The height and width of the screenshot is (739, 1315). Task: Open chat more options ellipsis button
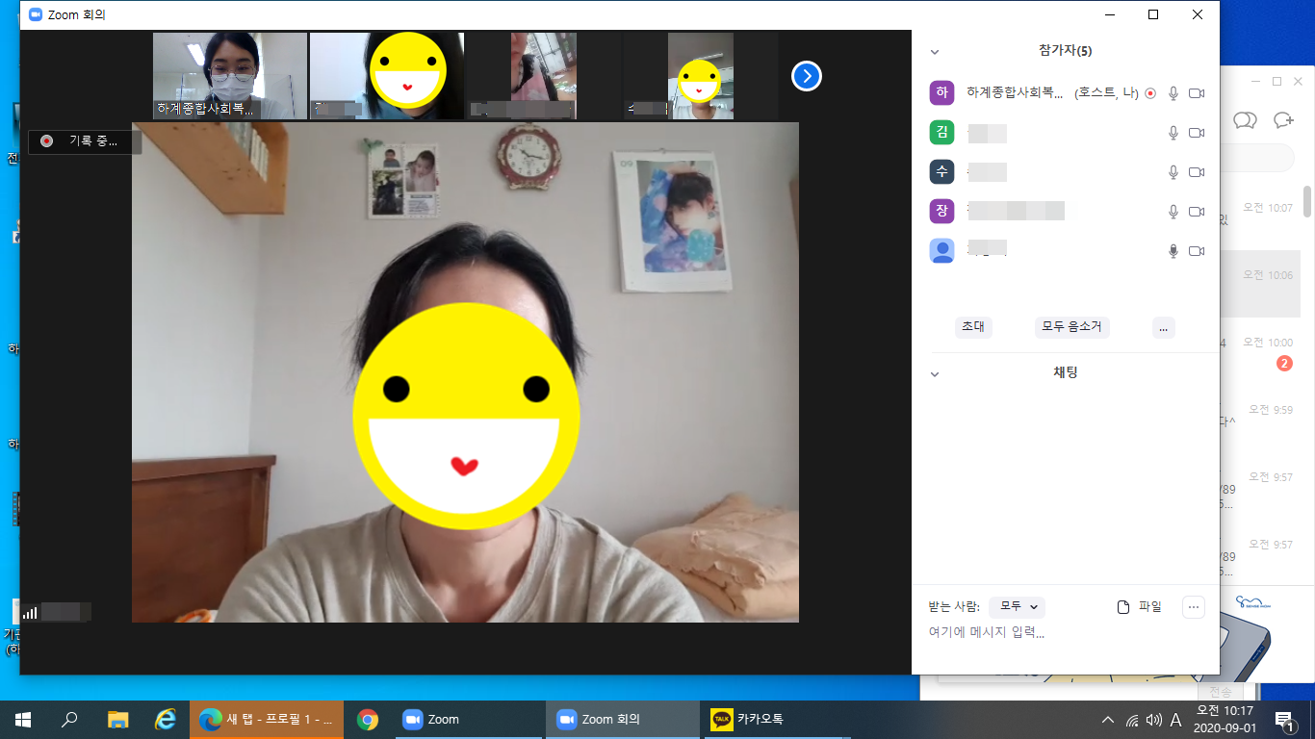(x=1193, y=607)
